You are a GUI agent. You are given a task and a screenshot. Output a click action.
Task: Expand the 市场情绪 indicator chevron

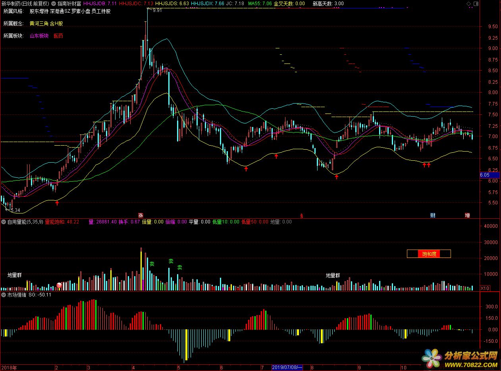click(4, 295)
